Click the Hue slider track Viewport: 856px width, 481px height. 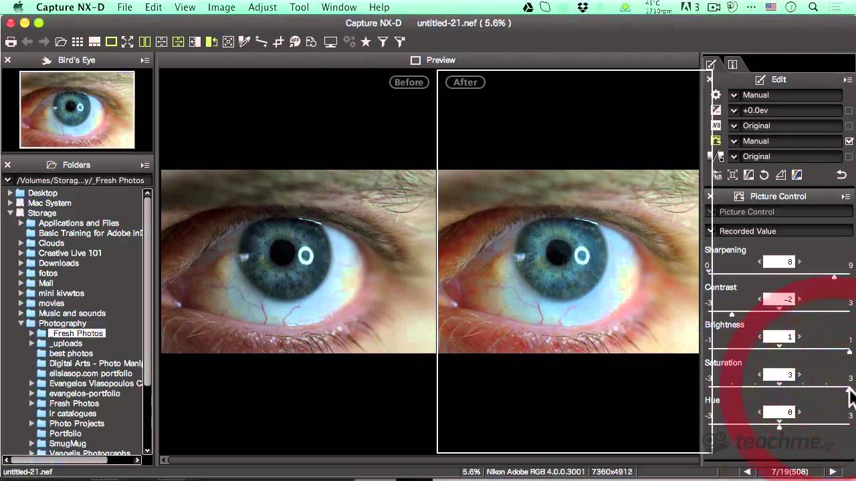[779, 425]
